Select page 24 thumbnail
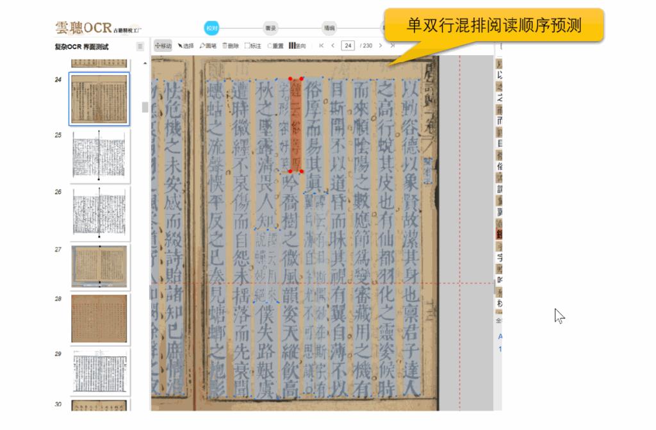The image size is (656, 430). (x=99, y=99)
